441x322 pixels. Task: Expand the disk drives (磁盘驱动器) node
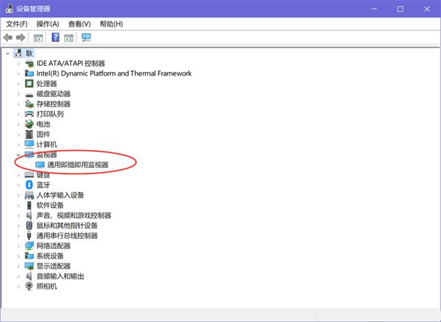[x=19, y=94]
